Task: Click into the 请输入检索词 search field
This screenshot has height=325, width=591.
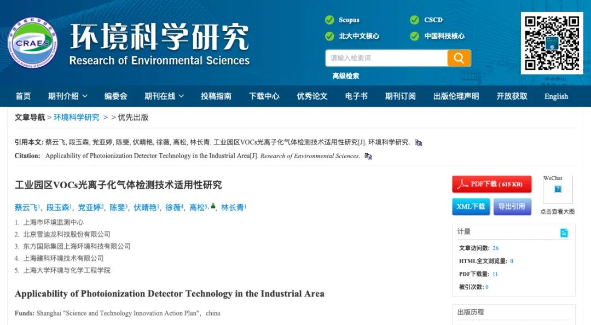Action: (386, 58)
